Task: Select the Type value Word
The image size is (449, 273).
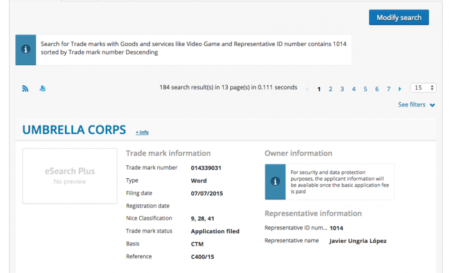Action: click(x=199, y=181)
